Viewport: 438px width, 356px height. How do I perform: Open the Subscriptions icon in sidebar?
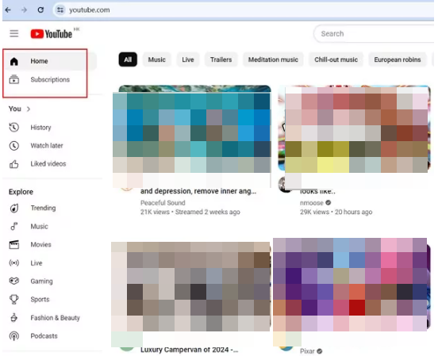click(14, 79)
